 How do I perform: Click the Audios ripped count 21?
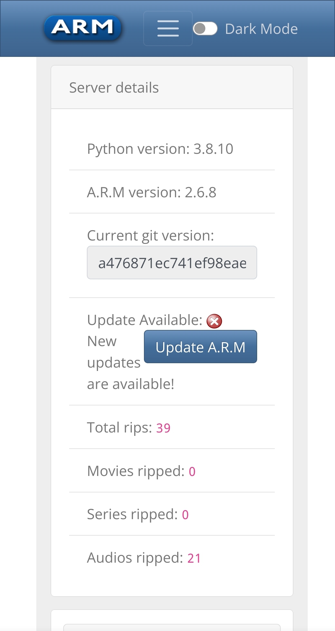click(193, 558)
